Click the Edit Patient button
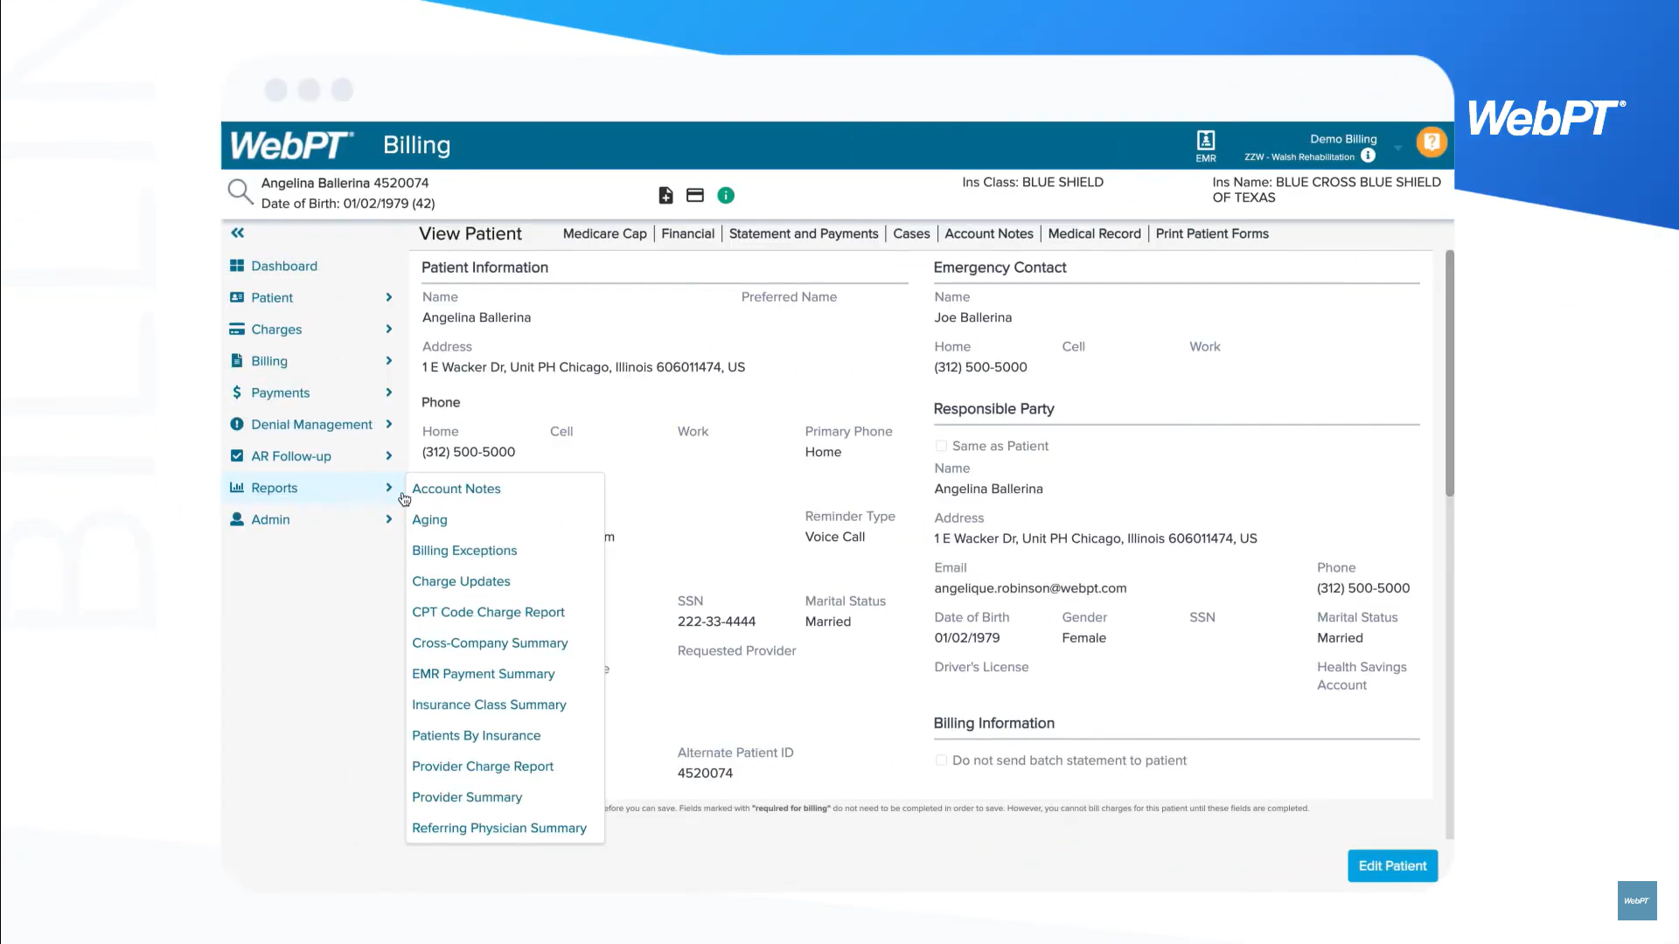This screenshot has height=944, width=1679. (1392, 865)
